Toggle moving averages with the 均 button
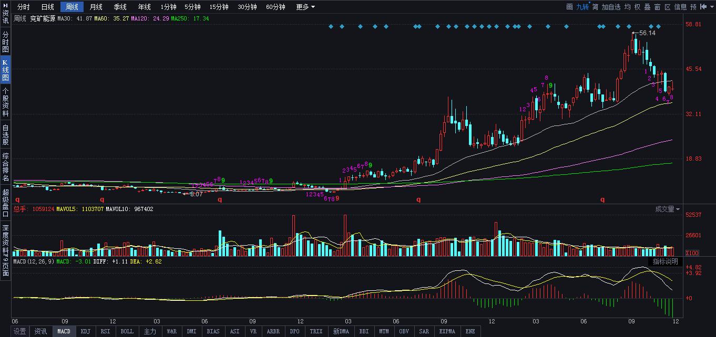Image resolution: width=716 pixels, height=337 pixels. tap(627, 6)
